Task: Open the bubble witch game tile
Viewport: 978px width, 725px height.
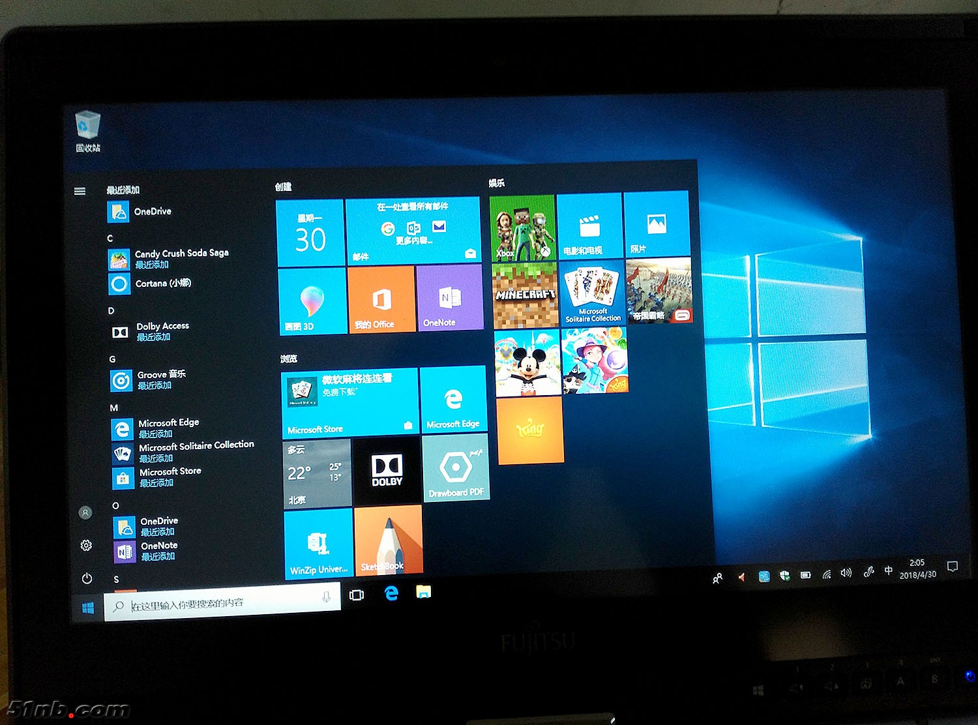Action: (x=595, y=361)
